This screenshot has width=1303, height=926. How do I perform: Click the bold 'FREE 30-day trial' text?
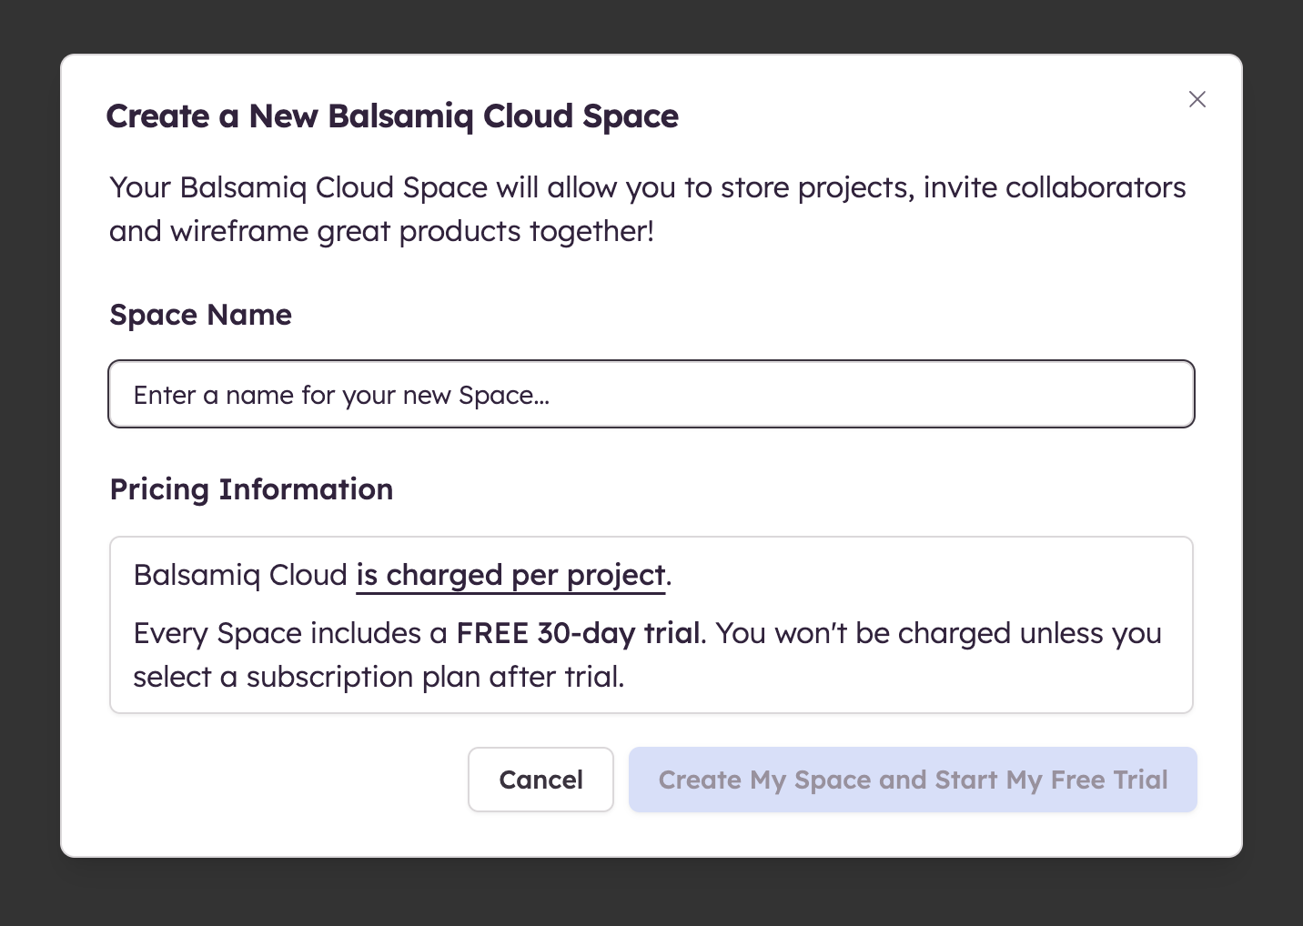click(578, 633)
